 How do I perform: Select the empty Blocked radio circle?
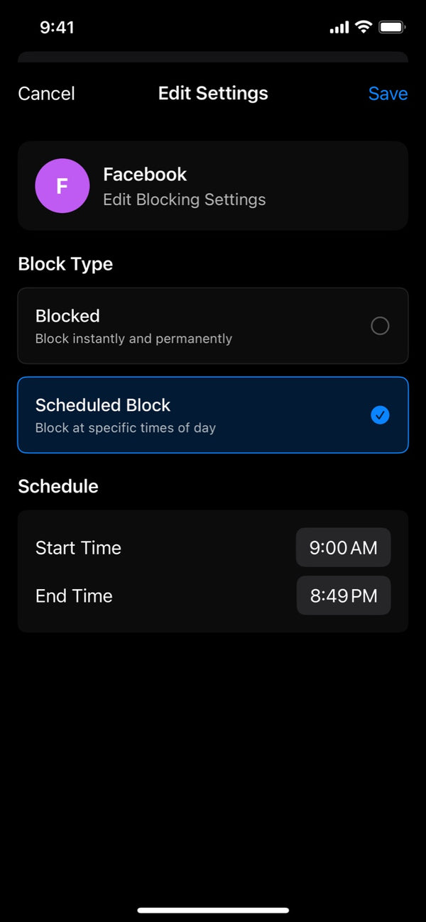coord(380,326)
